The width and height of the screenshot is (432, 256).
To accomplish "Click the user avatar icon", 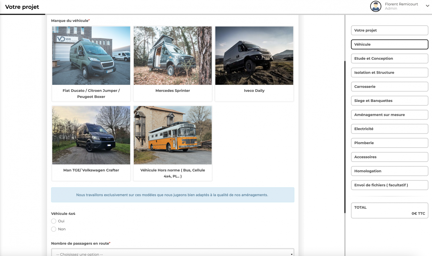I will pyautogui.click(x=375, y=6).
